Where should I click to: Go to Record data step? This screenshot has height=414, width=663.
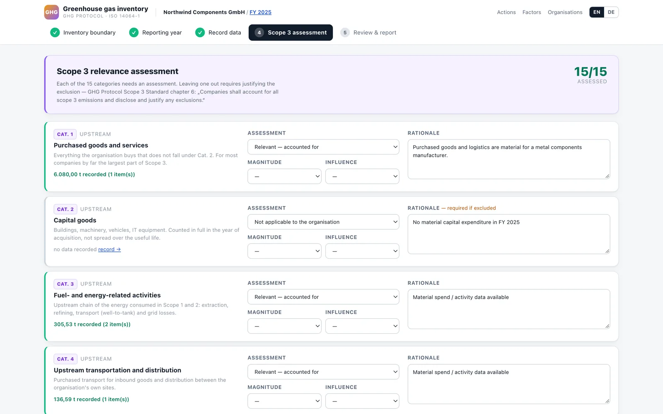(218, 32)
